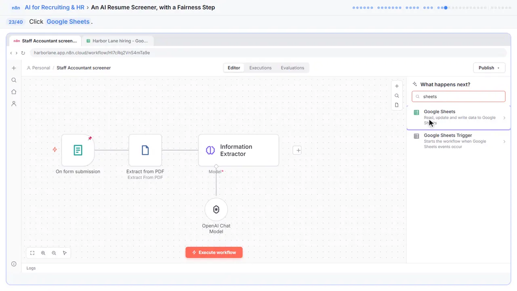Click the Execute workflow button
The height and width of the screenshot is (291, 517).
(214, 253)
